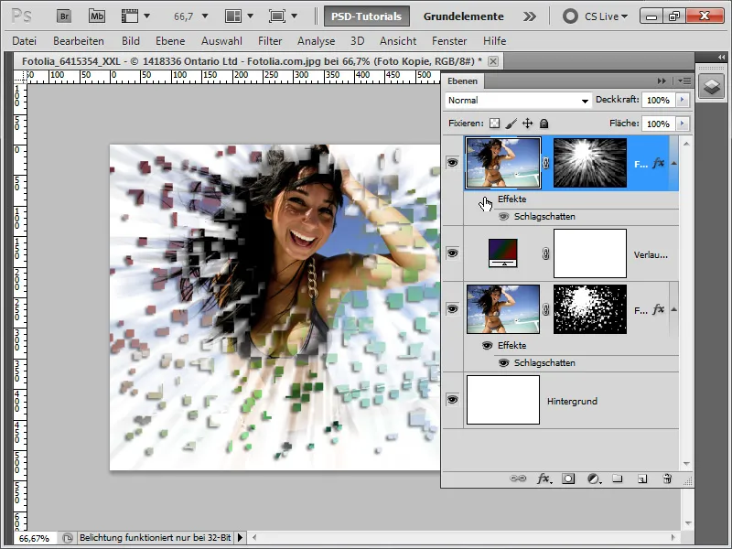
Task: Open the screen mode icon
Action: (x=277, y=16)
